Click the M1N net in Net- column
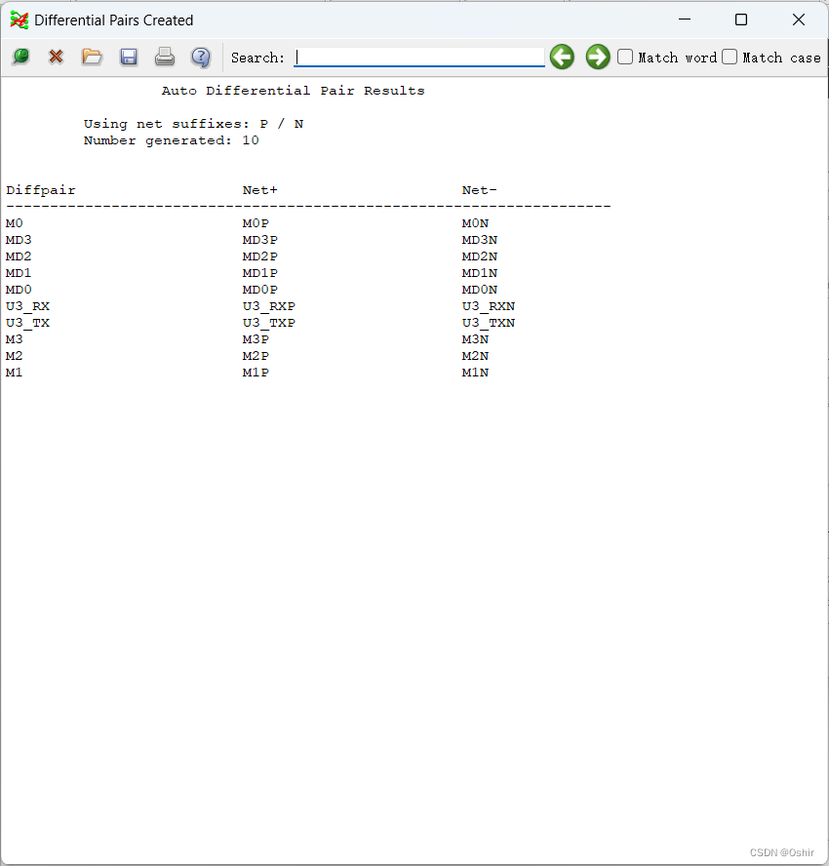Image resolution: width=829 pixels, height=866 pixels. tap(475, 373)
